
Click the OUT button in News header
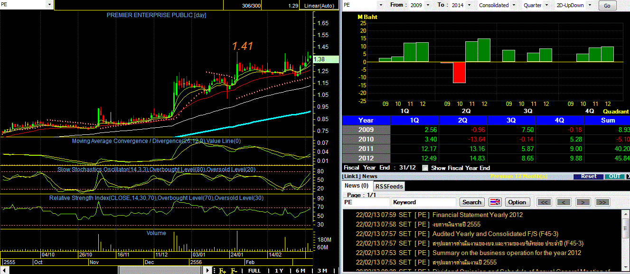click(x=614, y=176)
